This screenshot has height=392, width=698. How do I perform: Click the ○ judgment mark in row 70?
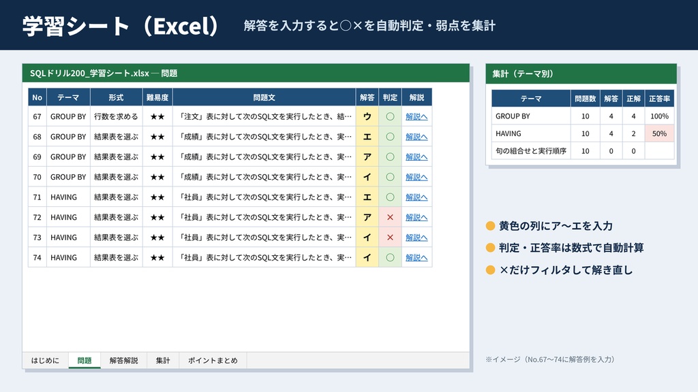pos(390,177)
